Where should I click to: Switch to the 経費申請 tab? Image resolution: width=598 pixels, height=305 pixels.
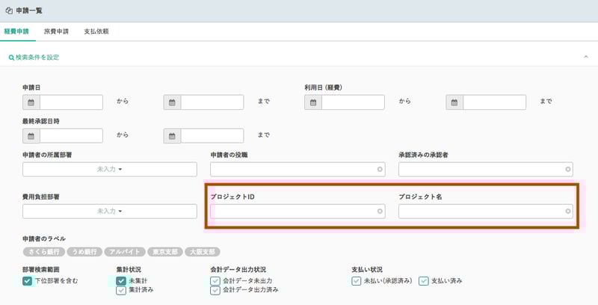pyautogui.click(x=16, y=31)
